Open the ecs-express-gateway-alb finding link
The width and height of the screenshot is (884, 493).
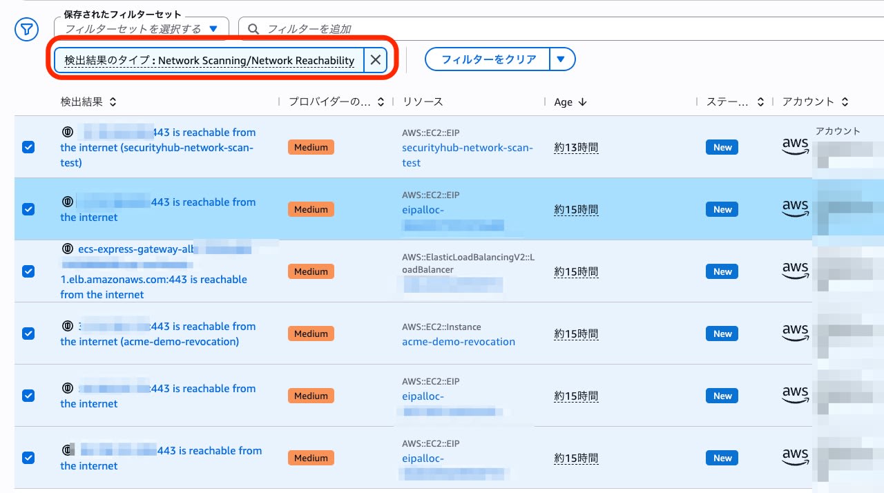[x=153, y=271]
